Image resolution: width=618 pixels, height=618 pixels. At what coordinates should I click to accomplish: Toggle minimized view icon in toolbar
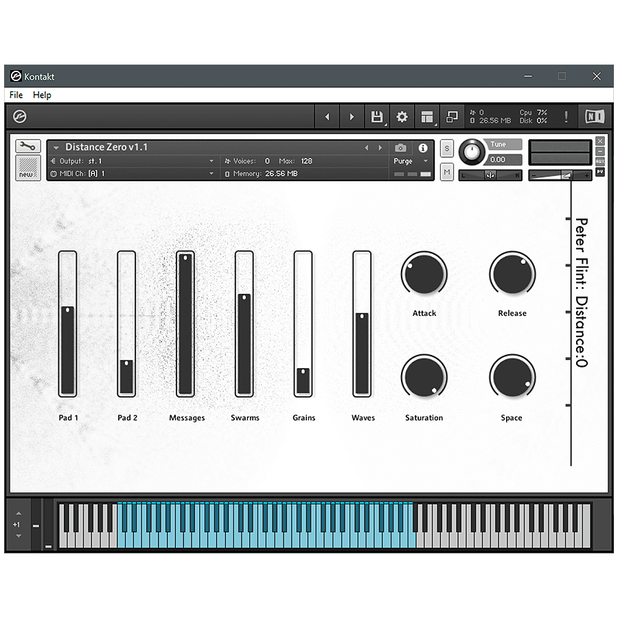[x=452, y=117]
